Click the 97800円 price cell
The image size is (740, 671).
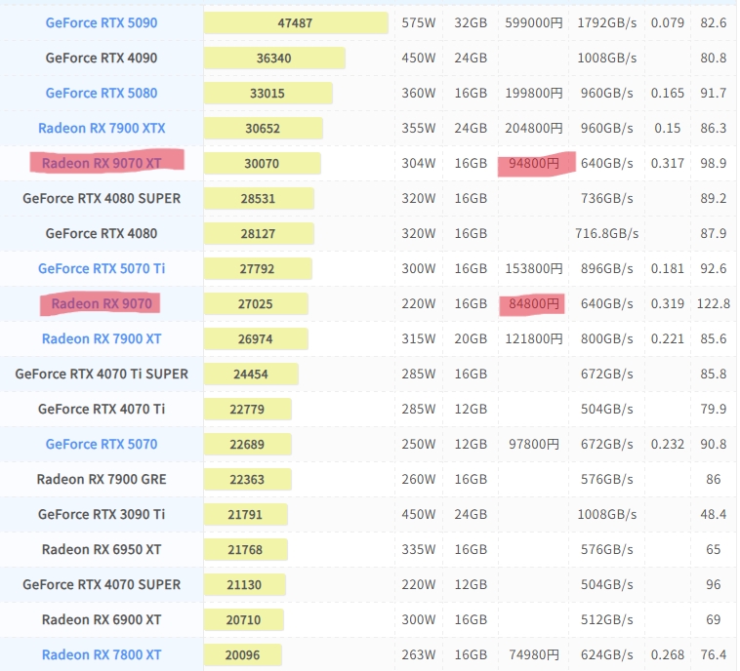tap(534, 444)
